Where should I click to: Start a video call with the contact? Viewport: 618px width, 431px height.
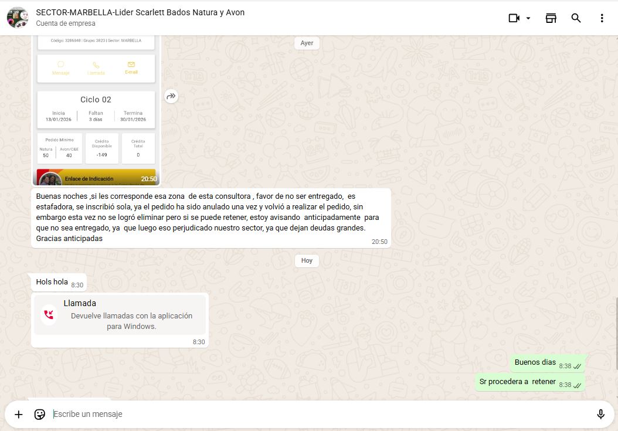pyautogui.click(x=514, y=18)
